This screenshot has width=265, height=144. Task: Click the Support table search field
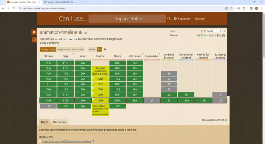tap(127, 18)
